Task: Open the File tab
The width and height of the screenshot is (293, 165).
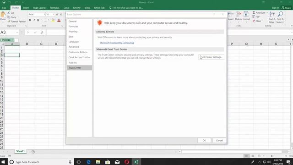Action: (x=4, y=8)
